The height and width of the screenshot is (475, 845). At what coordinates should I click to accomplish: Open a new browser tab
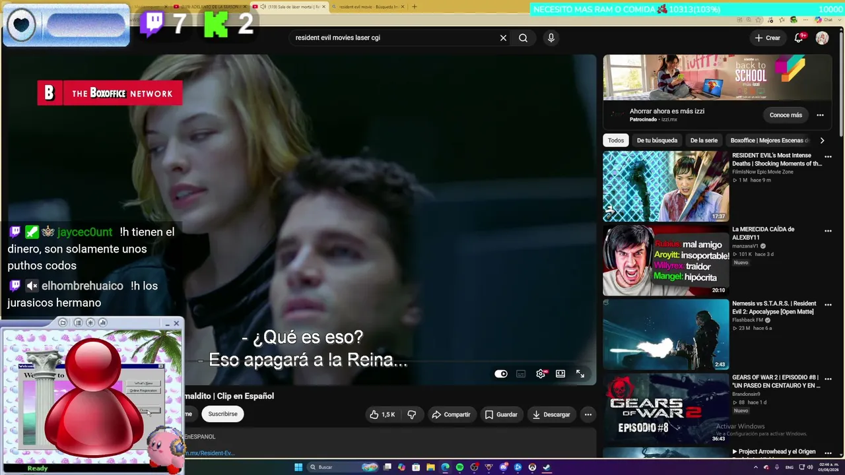[x=415, y=7]
